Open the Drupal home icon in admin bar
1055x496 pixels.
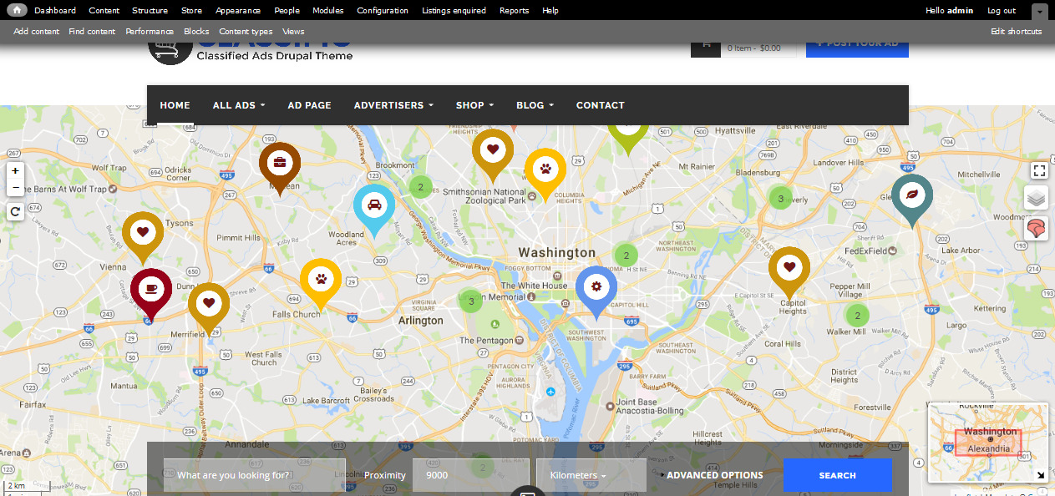click(17, 10)
